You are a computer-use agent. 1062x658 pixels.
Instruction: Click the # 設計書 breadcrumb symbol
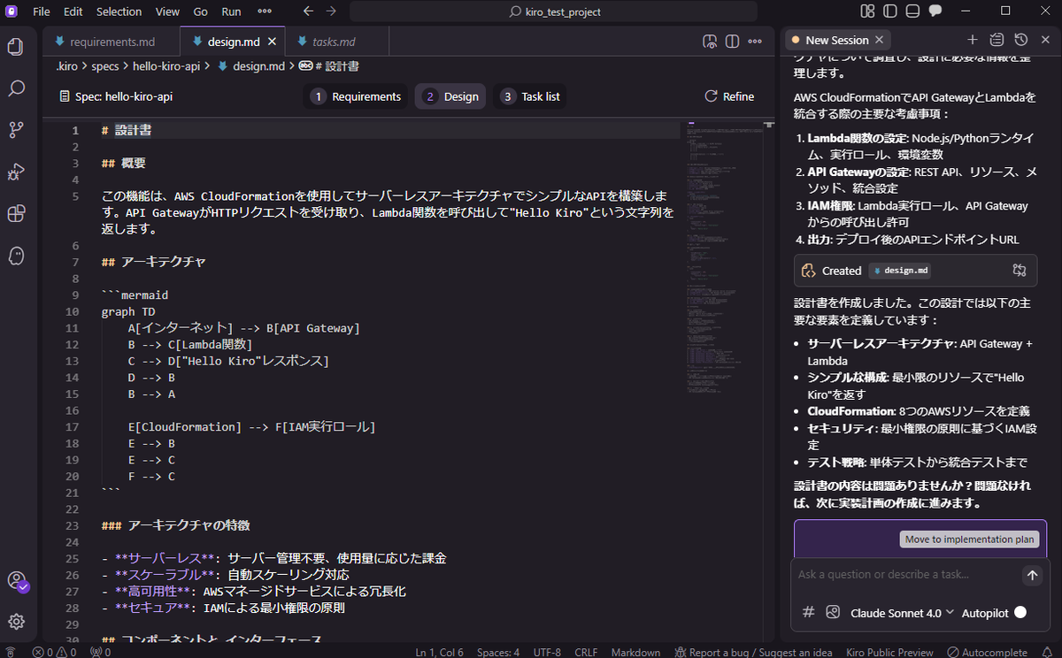click(329, 66)
